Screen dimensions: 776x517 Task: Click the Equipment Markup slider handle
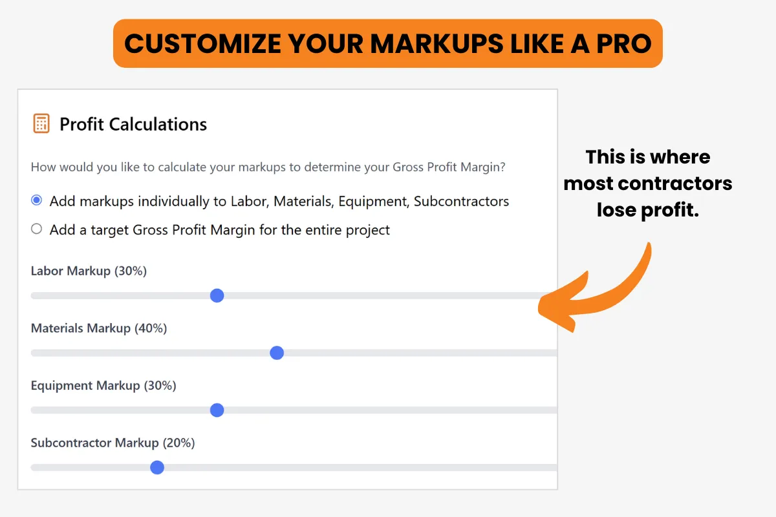[217, 410]
